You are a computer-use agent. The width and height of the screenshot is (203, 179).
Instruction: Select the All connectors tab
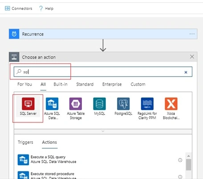click(43, 85)
